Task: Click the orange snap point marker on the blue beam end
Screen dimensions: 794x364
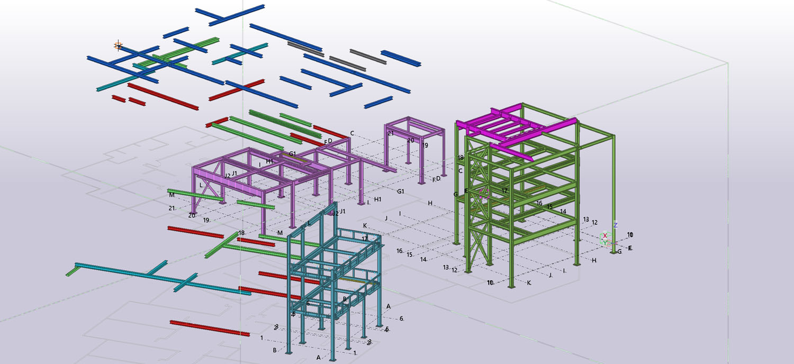Action: point(118,46)
